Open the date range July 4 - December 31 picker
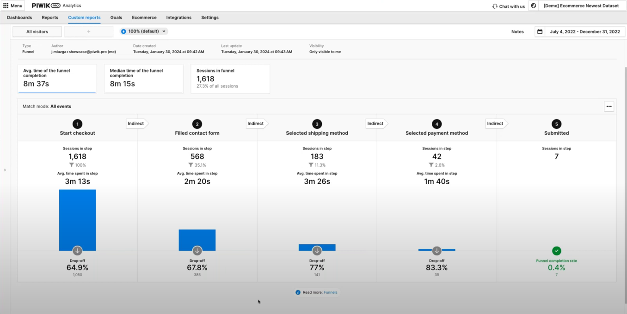The height and width of the screenshot is (314, 627). (584, 32)
